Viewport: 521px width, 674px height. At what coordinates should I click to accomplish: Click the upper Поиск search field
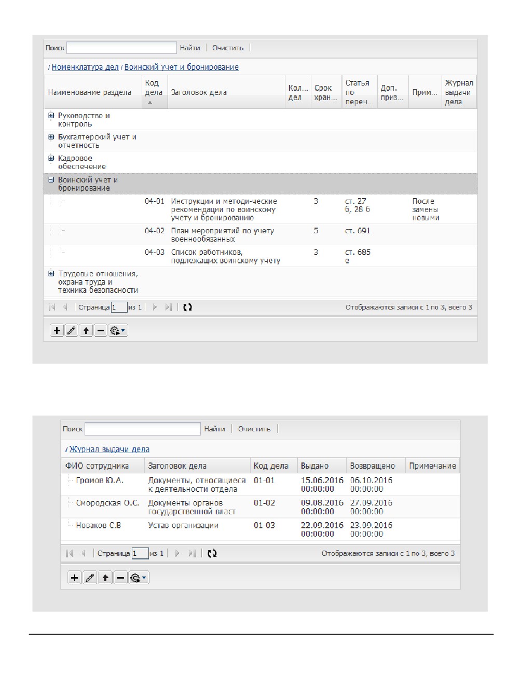[122, 48]
